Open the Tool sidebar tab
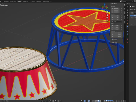Image resolution: width=136 pixels, height=102 pixels. pyautogui.click(x=125, y=8)
